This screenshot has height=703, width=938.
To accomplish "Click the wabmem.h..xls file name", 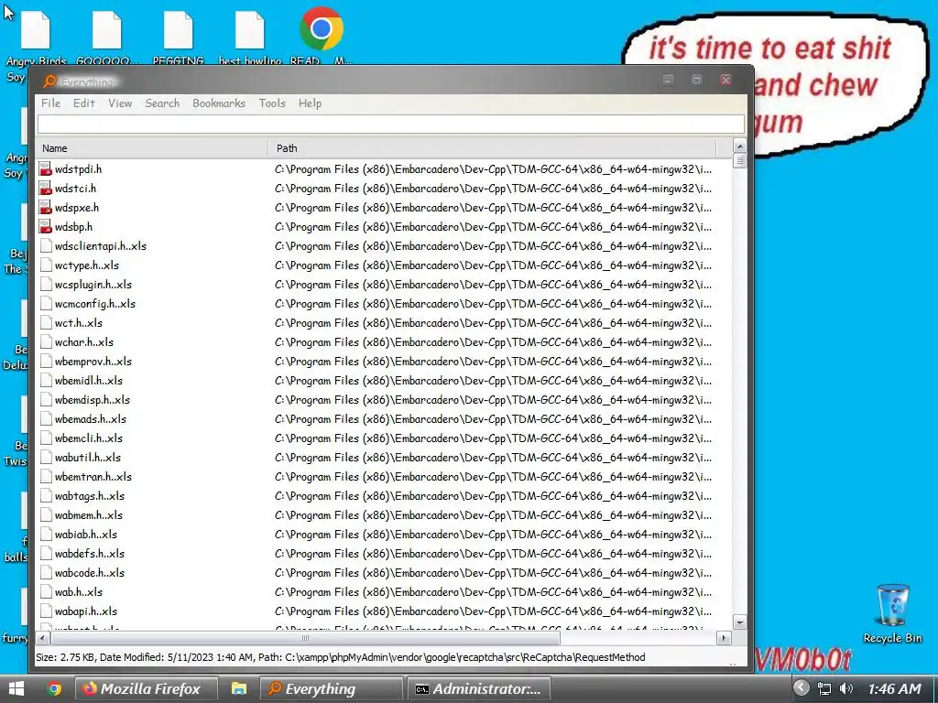I will (x=89, y=514).
